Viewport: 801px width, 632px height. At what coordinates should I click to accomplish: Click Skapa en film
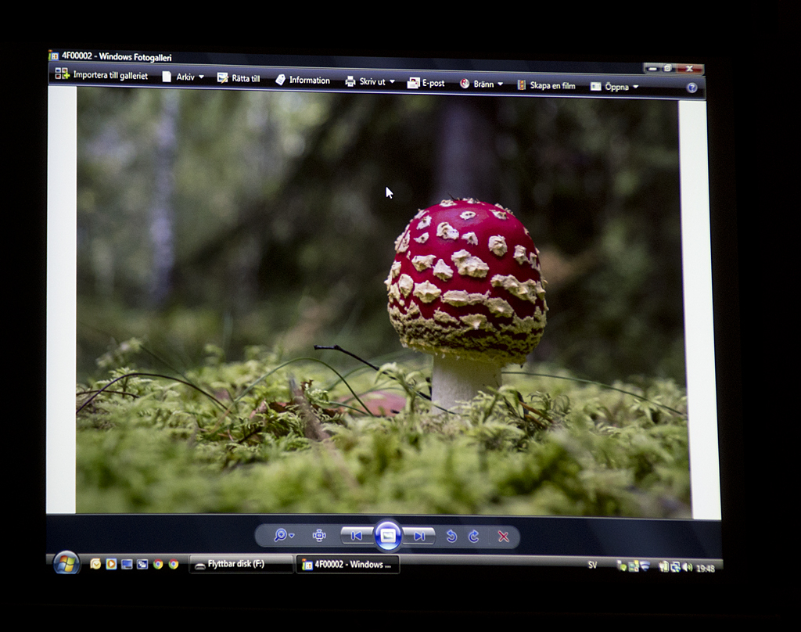[546, 85]
